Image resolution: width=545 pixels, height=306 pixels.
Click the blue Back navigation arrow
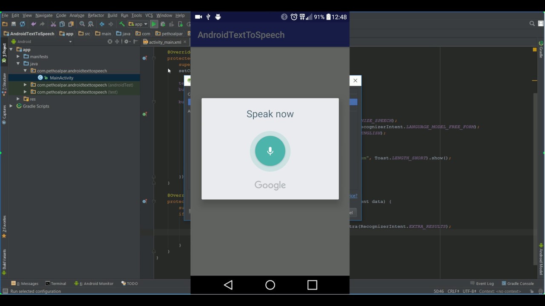102,24
